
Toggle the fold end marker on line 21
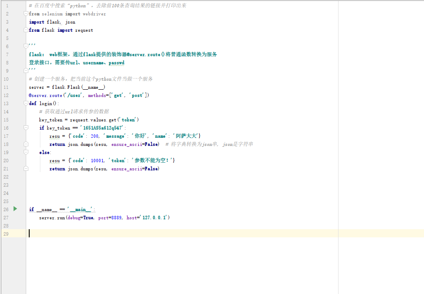(x=26, y=169)
